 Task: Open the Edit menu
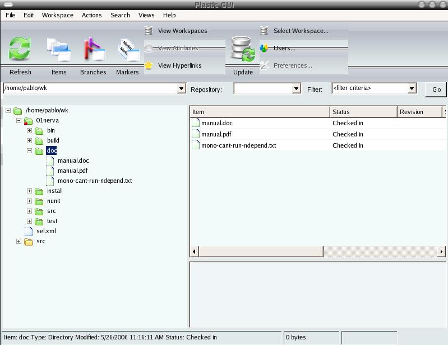29,15
